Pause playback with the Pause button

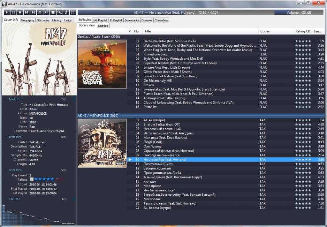pos(13,12)
